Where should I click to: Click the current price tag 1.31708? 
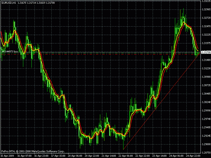point(206,52)
